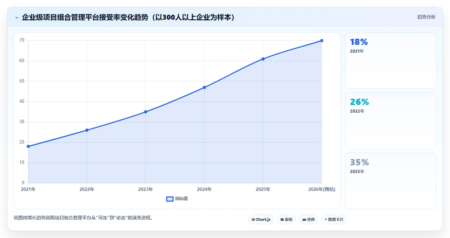This screenshot has width=450, height=238.
Task: Click the 20 y-axis value
Action: 22,142
